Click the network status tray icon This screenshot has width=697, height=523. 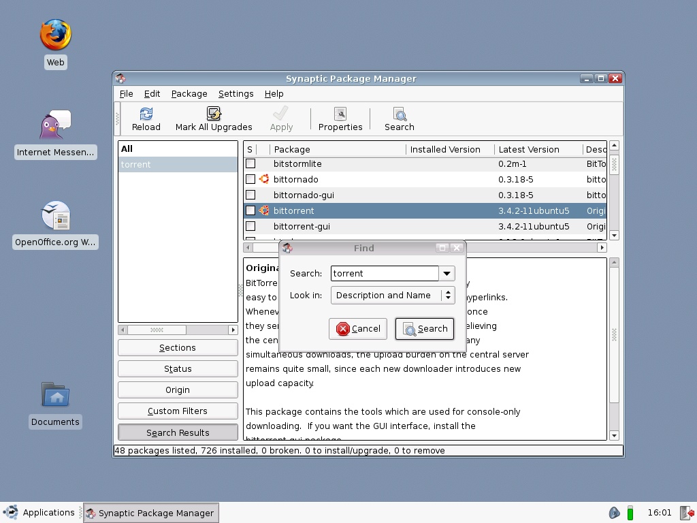(x=615, y=513)
